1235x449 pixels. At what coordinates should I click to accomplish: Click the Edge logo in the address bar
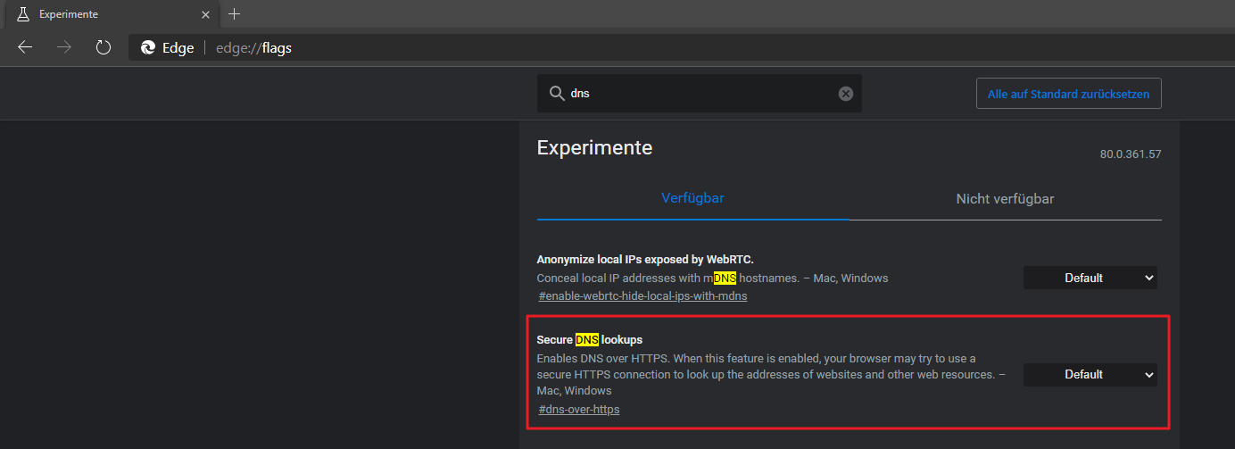[148, 48]
